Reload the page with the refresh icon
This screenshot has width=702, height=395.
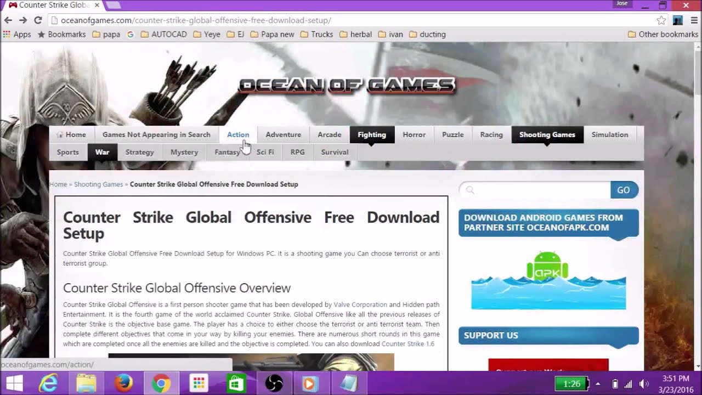coord(38,20)
